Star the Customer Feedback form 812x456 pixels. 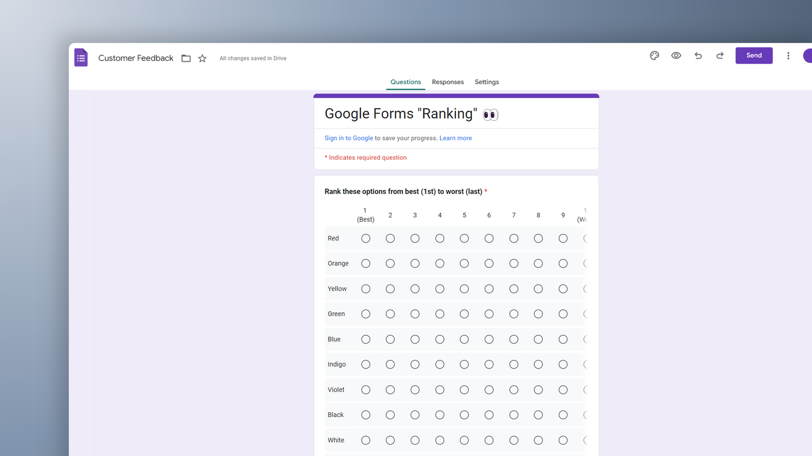(x=201, y=58)
